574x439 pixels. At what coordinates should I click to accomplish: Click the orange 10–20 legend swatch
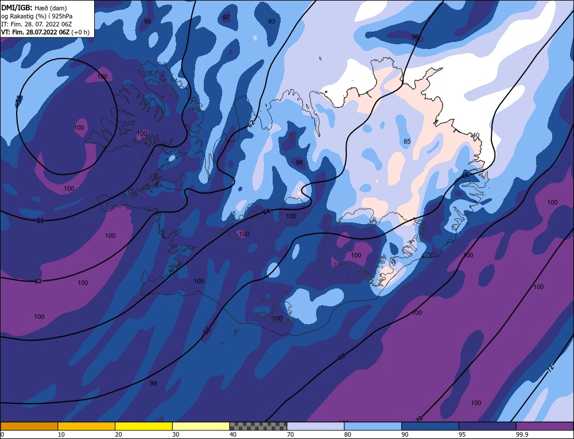point(87,426)
